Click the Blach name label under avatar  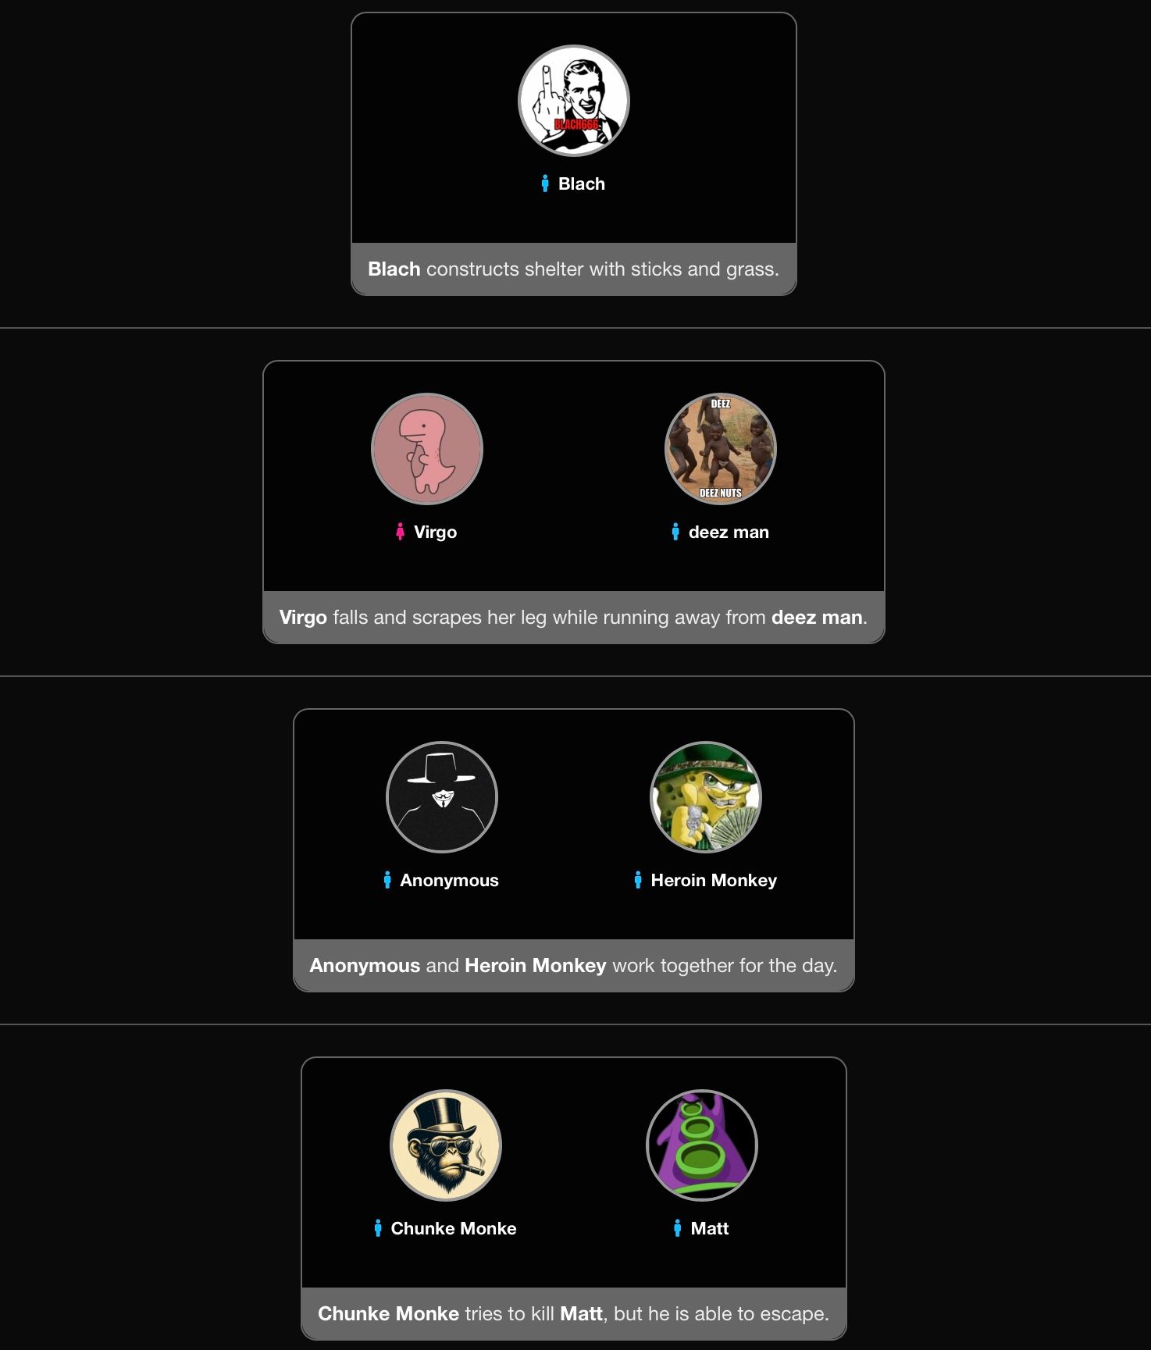click(582, 184)
